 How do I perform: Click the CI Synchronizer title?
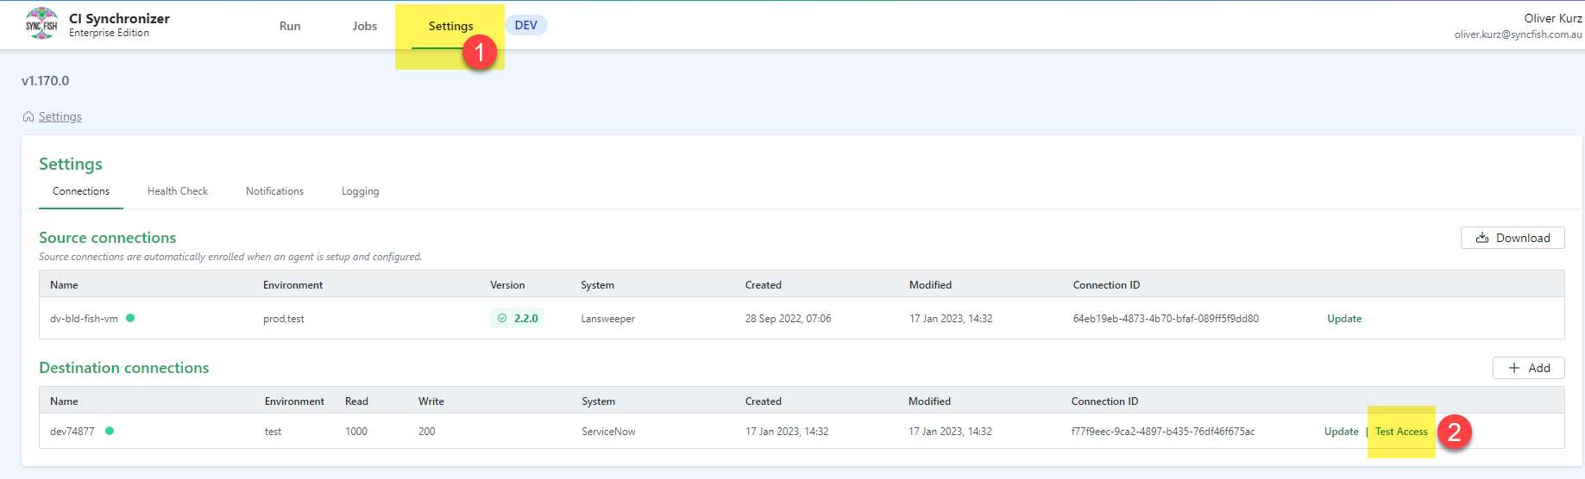click(119, 18)
